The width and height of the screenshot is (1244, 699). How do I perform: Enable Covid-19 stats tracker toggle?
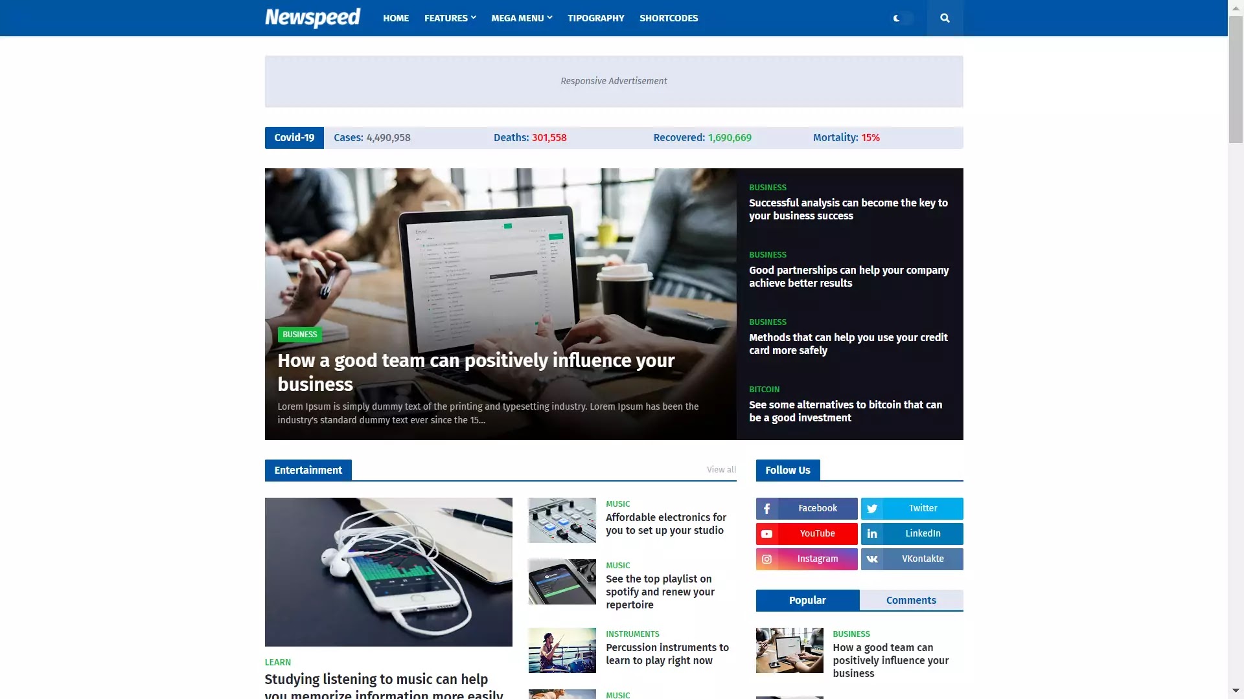pyautogui.click(x=294, y=137)
